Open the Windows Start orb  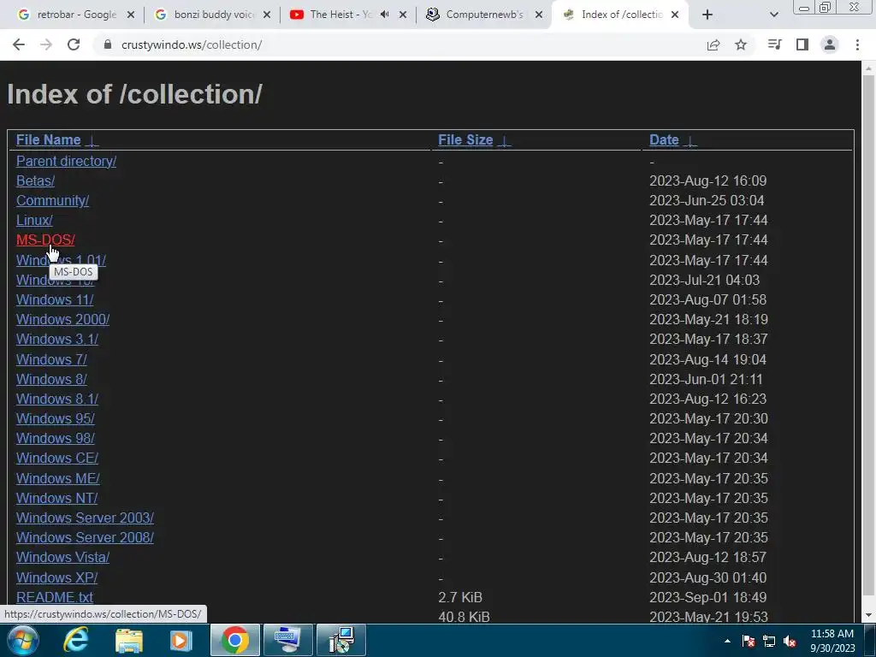pyautogui.click(x=22, y=640)
